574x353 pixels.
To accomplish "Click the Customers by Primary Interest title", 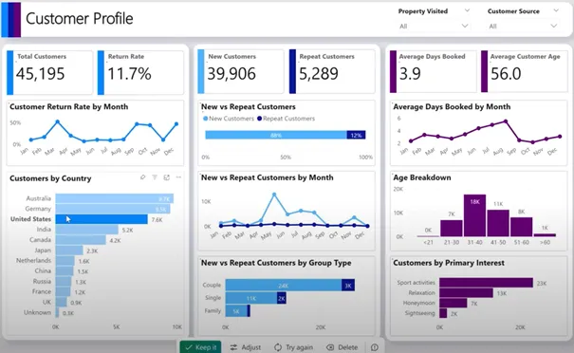I will click(x=449, y=263).
